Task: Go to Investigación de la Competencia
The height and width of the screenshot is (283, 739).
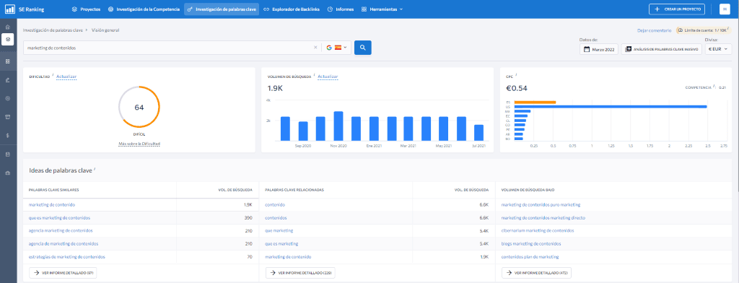Action: (x=144, y=9)
